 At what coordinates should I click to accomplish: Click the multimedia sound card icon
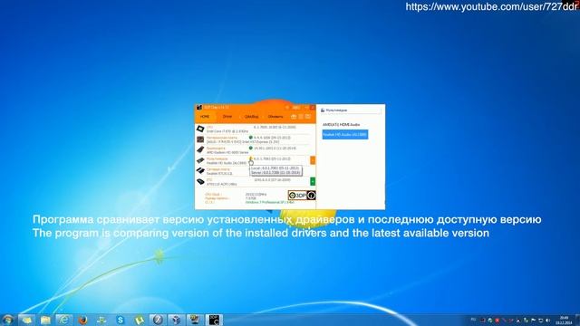[200, 160]
